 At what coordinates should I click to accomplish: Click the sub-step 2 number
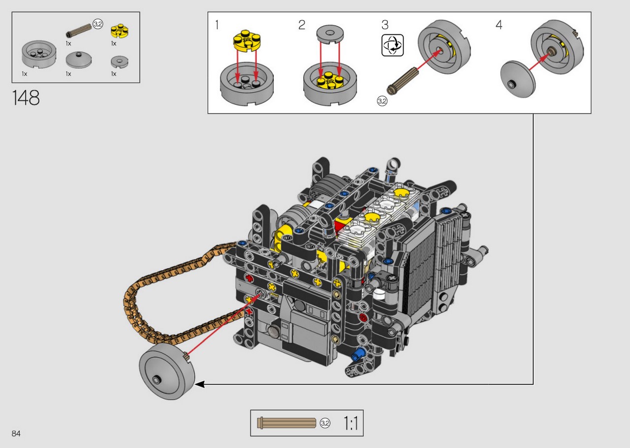coord(302,25)
